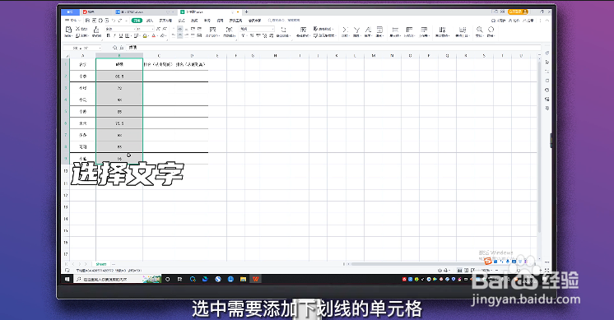Add a new document tab with plus
This screenshot has width=614, height=320.
click(246, 12)
